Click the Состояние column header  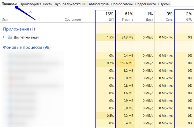tap(73, 20)
